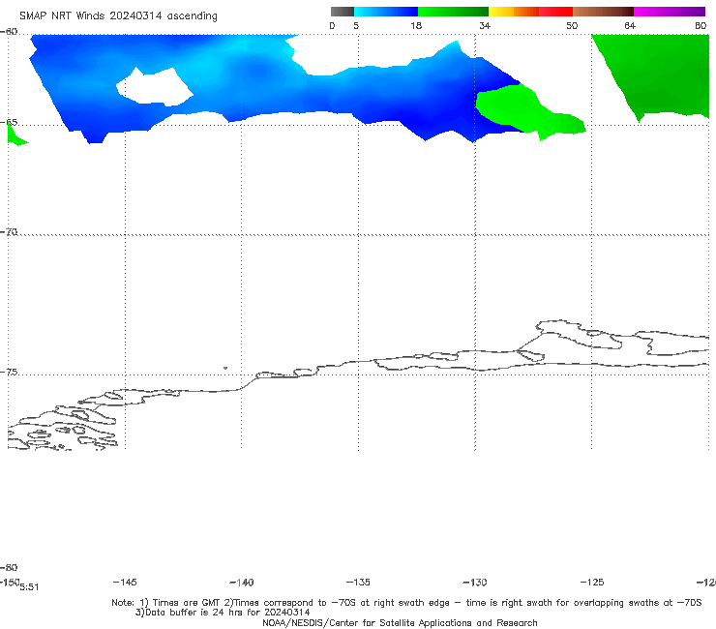Select the blue 5-18 color bar segment
Screen dimensions: 716x629
[x=386, y=12]
